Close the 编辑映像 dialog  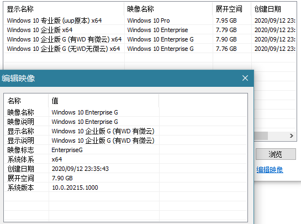pyautogui.click(x=245, y=78)
